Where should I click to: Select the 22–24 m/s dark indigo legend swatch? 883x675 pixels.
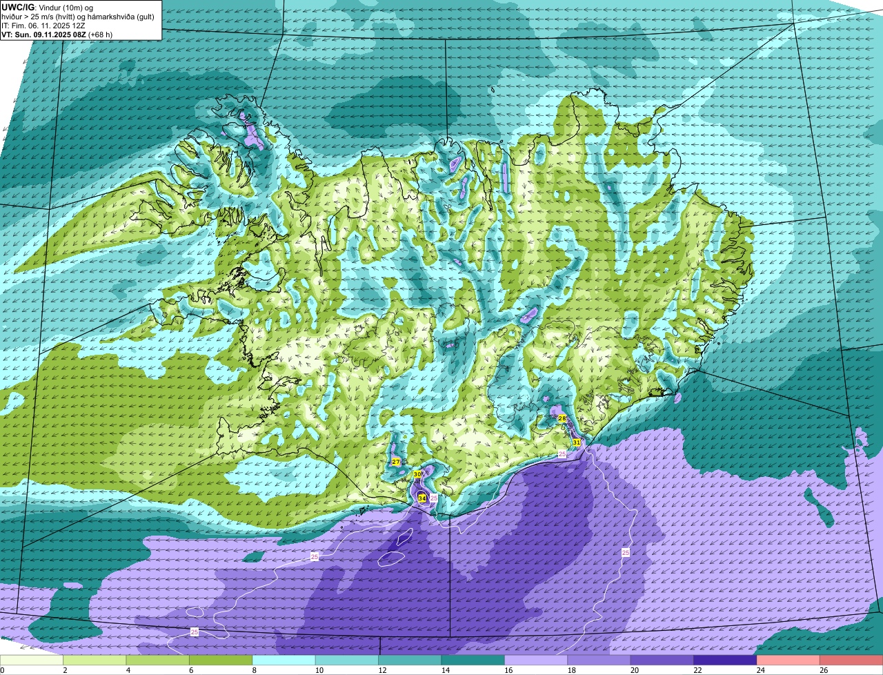[725, 661]
